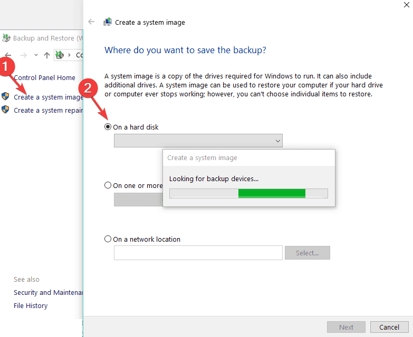Open the recent locations chevron in the Backup and Restore window

tap(36, 55)
